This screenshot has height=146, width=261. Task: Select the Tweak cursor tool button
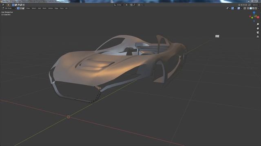[x=9, y=5]
